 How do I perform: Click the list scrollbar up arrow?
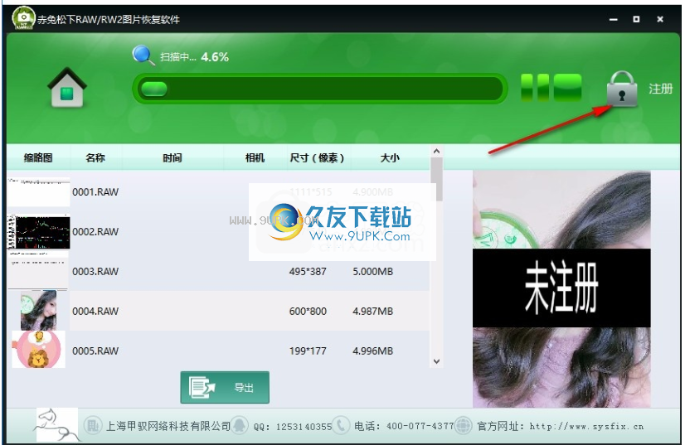[x=436, y=151]
